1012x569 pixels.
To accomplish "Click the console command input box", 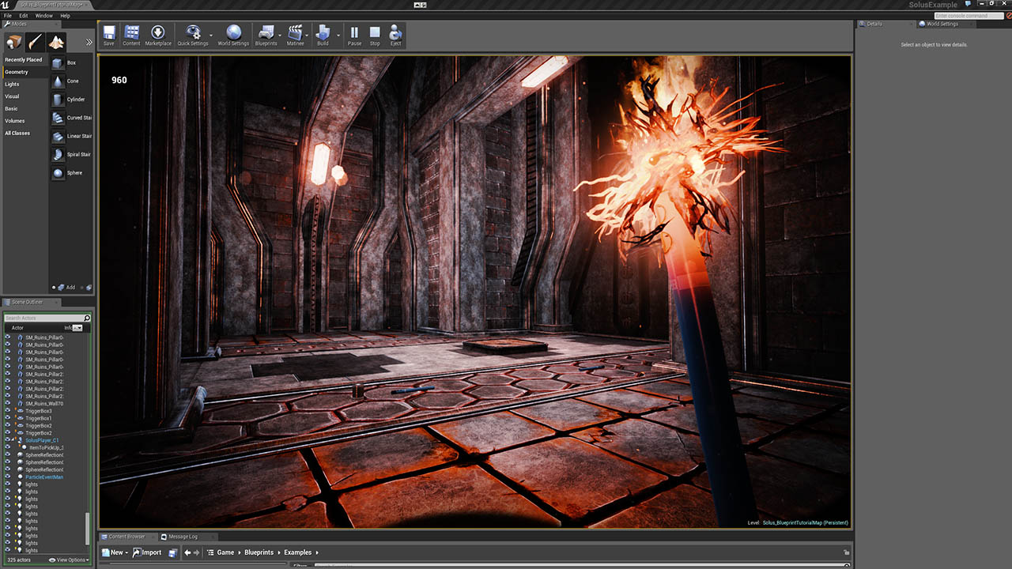I will pyautogui.click(x=971, y=16).
